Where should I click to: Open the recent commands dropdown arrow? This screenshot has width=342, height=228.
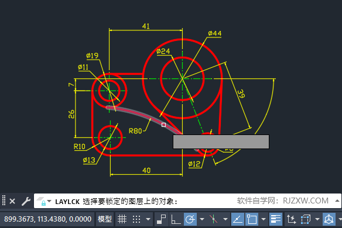pyautogui.click(x=49, y=201)
